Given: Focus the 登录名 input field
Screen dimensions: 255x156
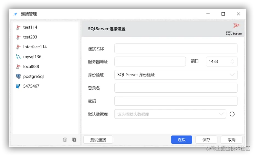Looking at the screenshot, I should pyautogui.click(x=176, y=88).
